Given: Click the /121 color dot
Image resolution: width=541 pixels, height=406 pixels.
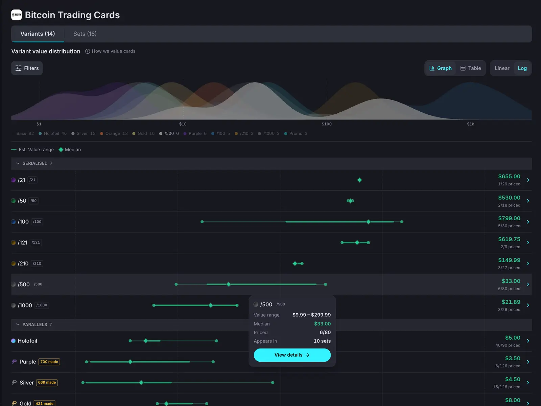Looking at the screenshot, I should coord(14,243).
